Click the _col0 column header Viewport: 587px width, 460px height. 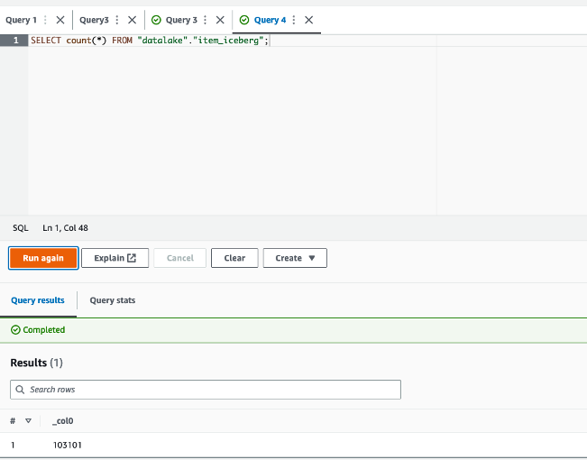tap(63, 421)
